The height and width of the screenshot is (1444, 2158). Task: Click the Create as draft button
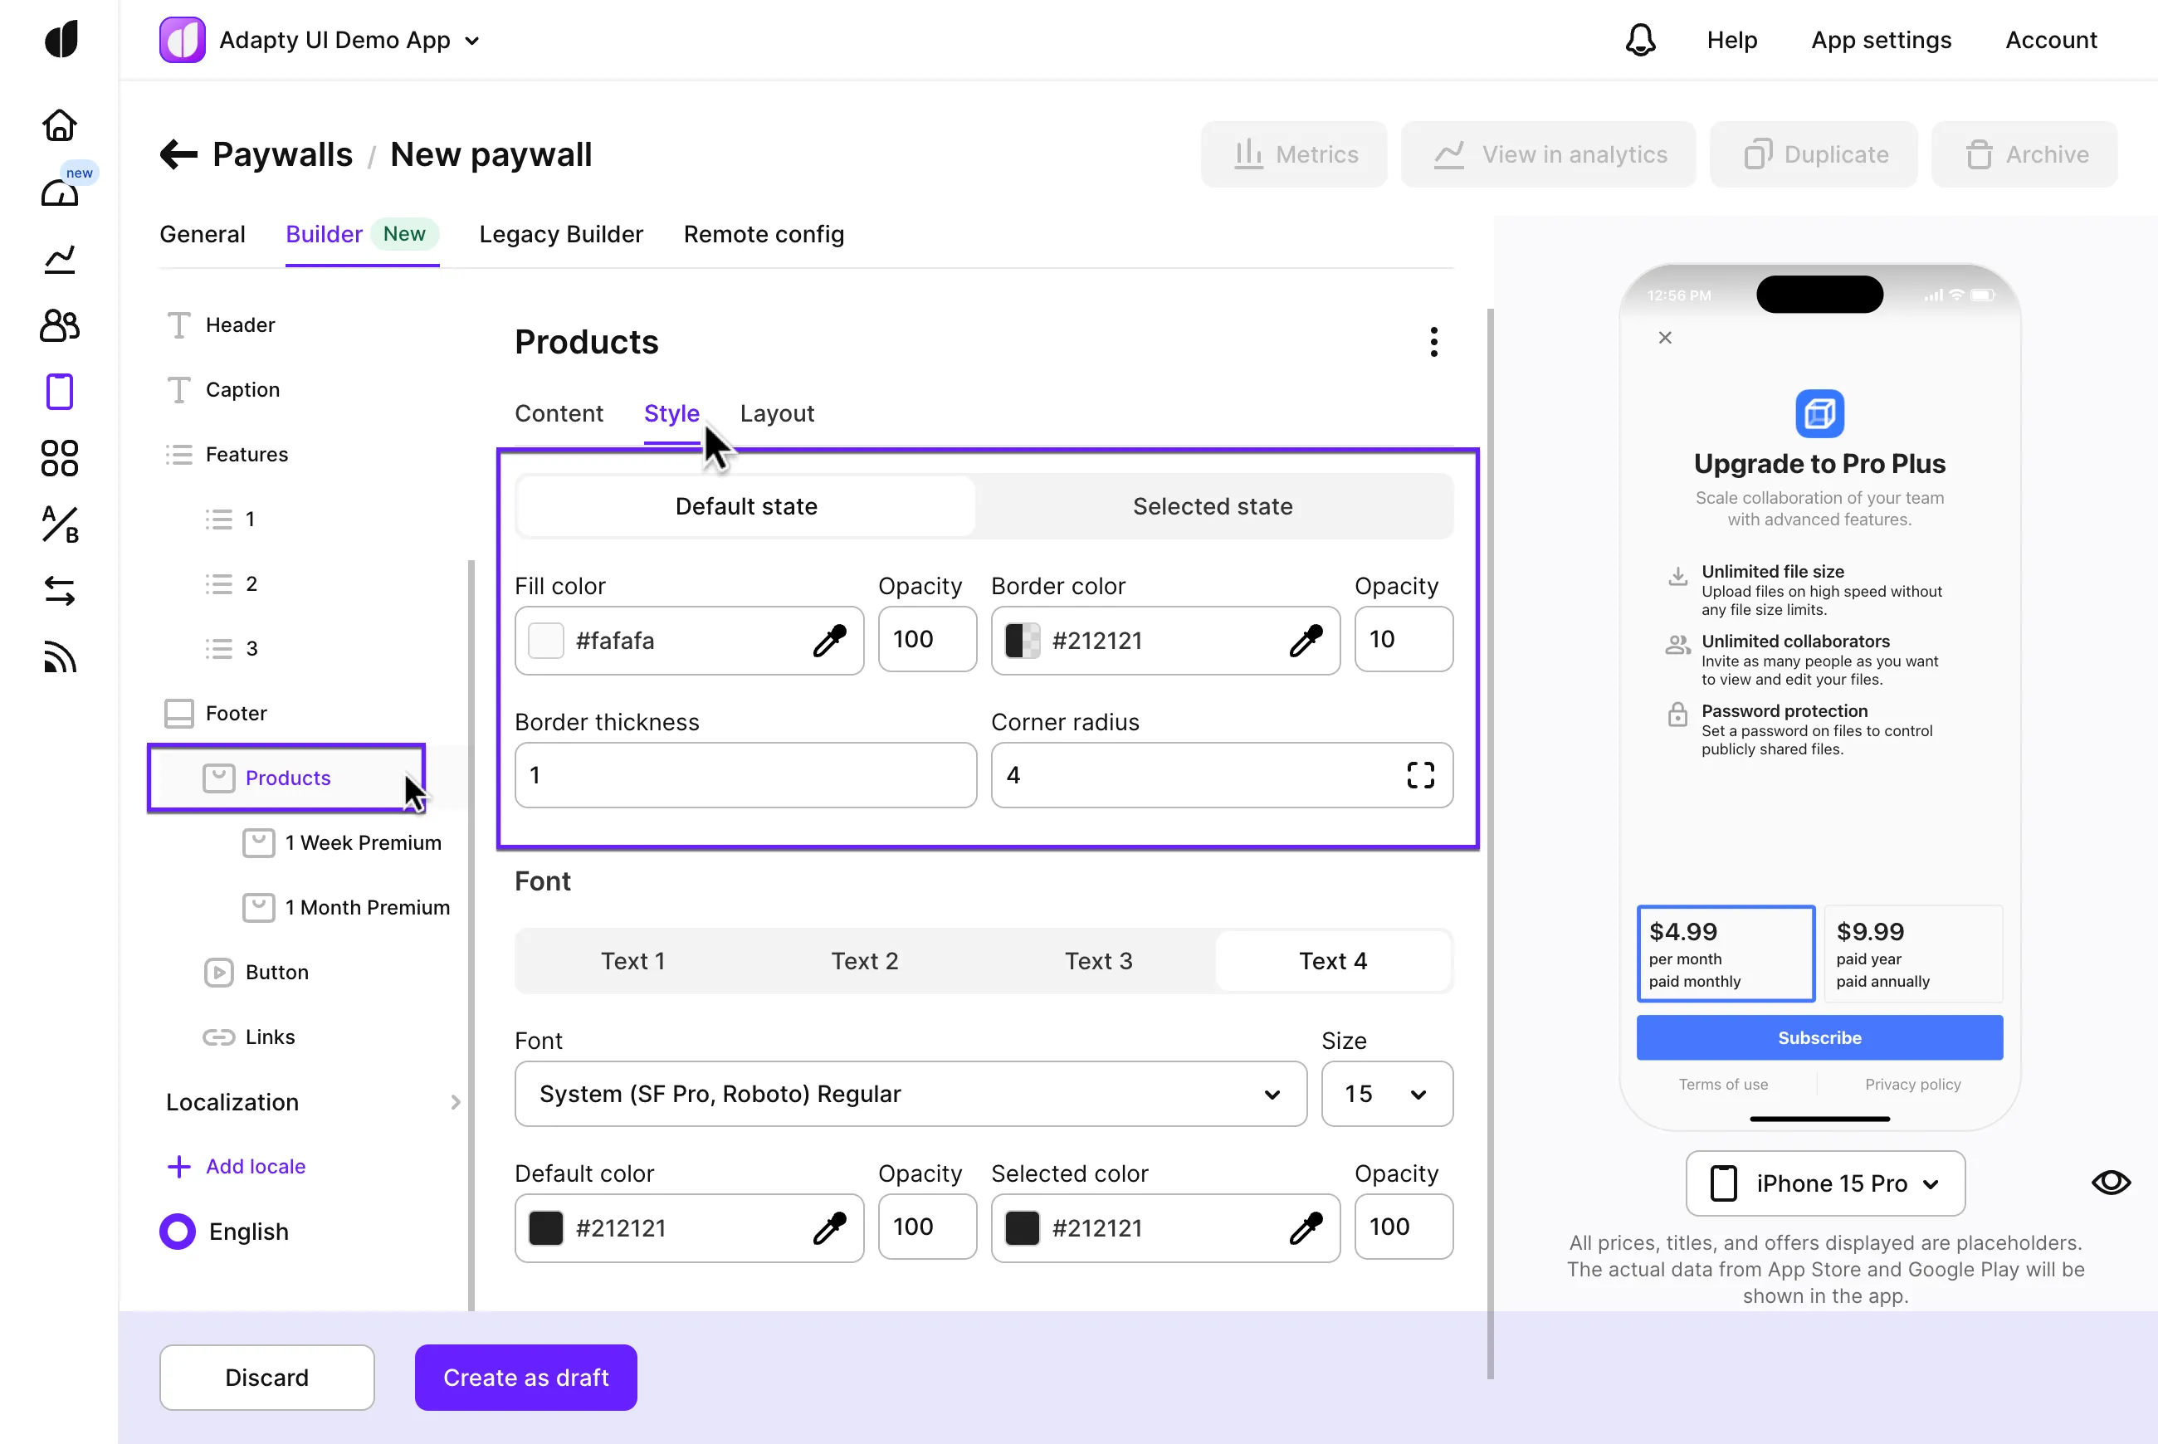525,1377
